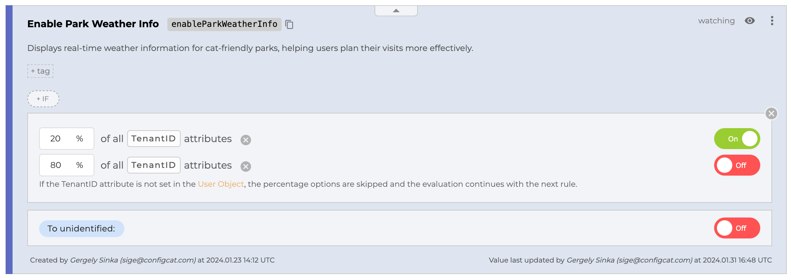
Task: Add an IF targeting rule
Action: 43,99
